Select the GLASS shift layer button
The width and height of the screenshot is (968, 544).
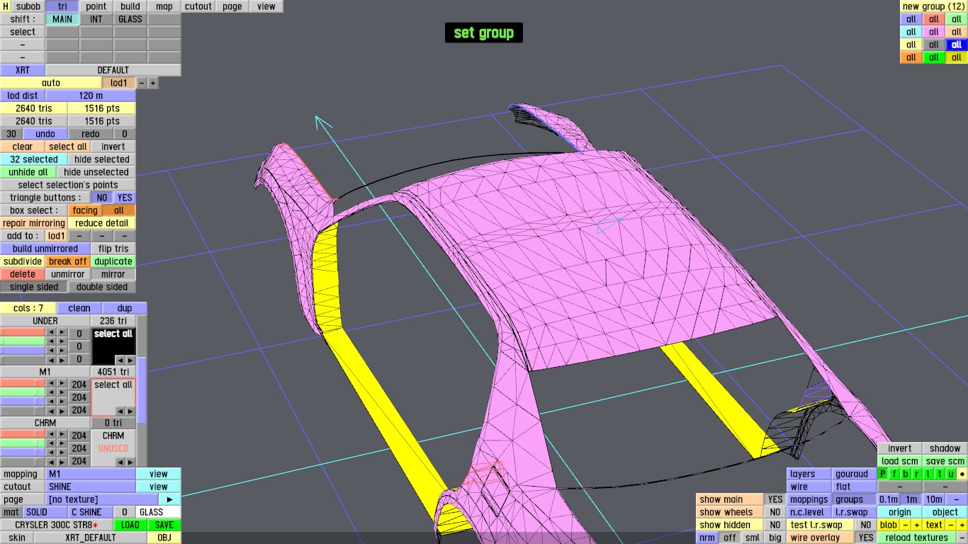130,19
